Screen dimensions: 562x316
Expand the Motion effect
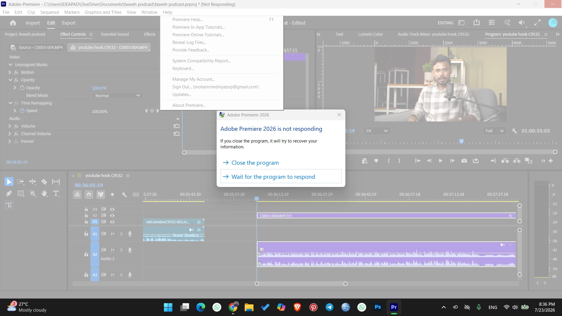click(10, 72)
